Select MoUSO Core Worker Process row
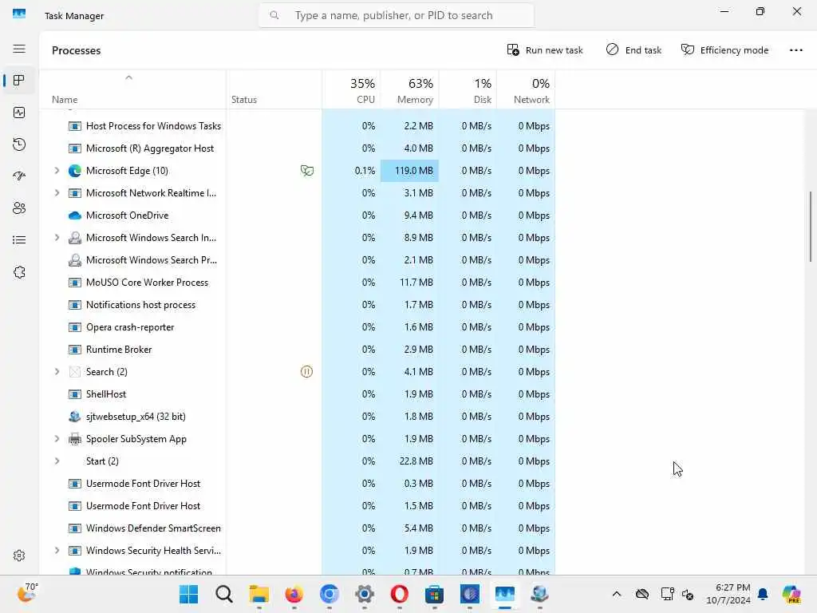 point(297,283)
